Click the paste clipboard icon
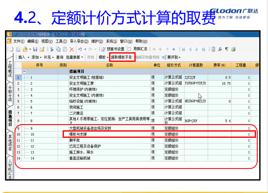This screenshot has width=268, height=193. (65, 49)
